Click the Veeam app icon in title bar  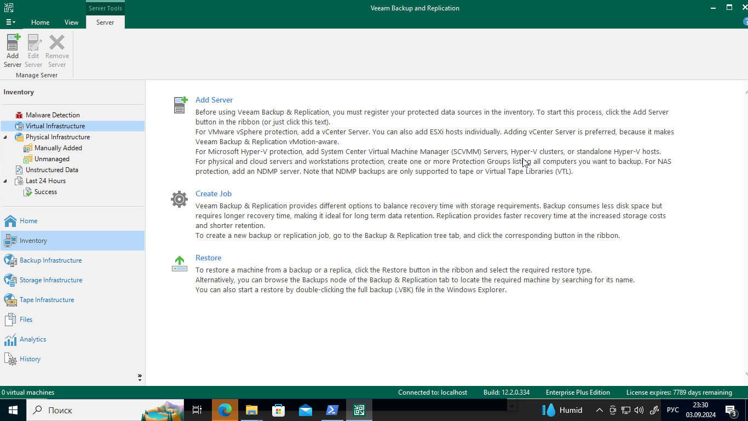click(8, 8)
